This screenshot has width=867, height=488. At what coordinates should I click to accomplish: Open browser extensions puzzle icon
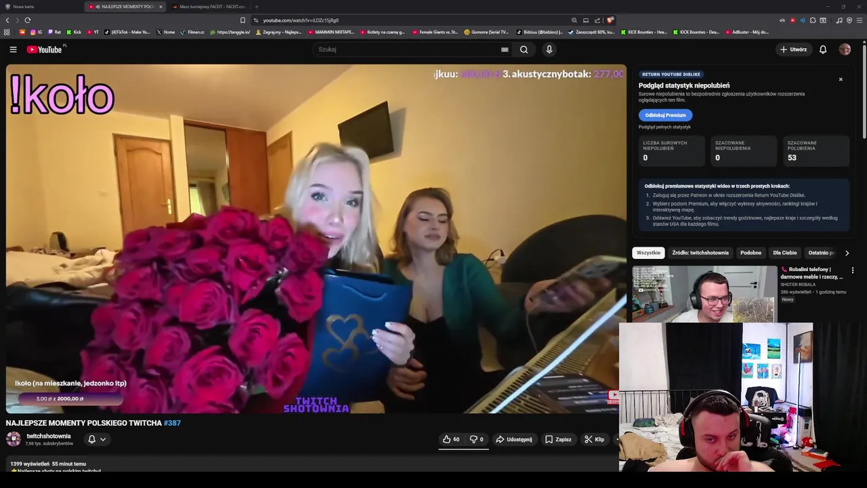point(813,20)
